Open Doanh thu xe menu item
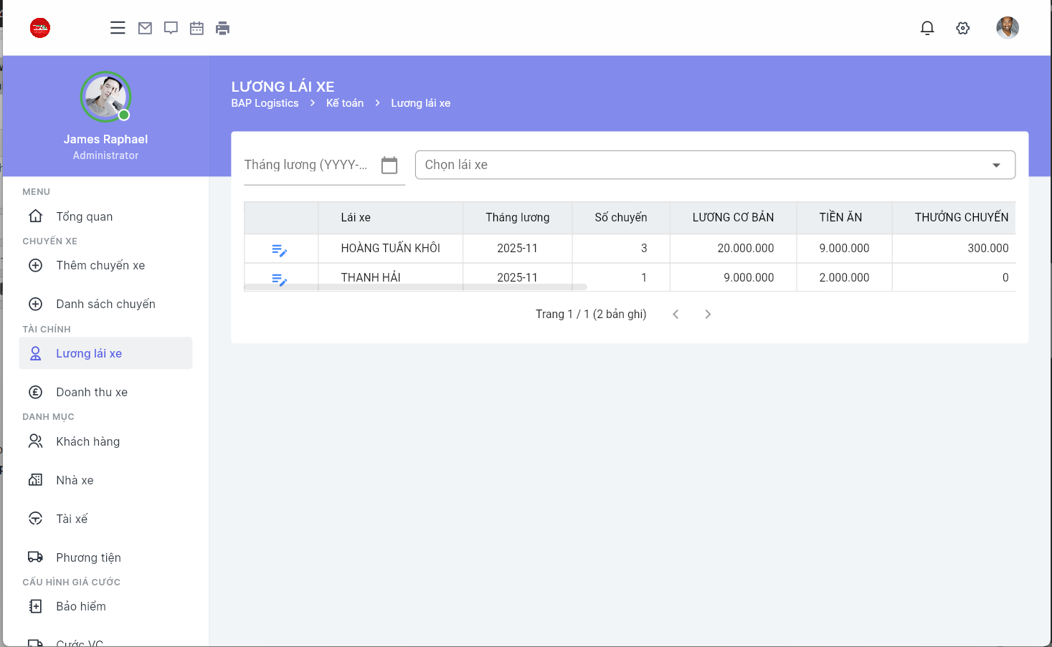Viewport: 1052px width, 647px height. [92, 392]
